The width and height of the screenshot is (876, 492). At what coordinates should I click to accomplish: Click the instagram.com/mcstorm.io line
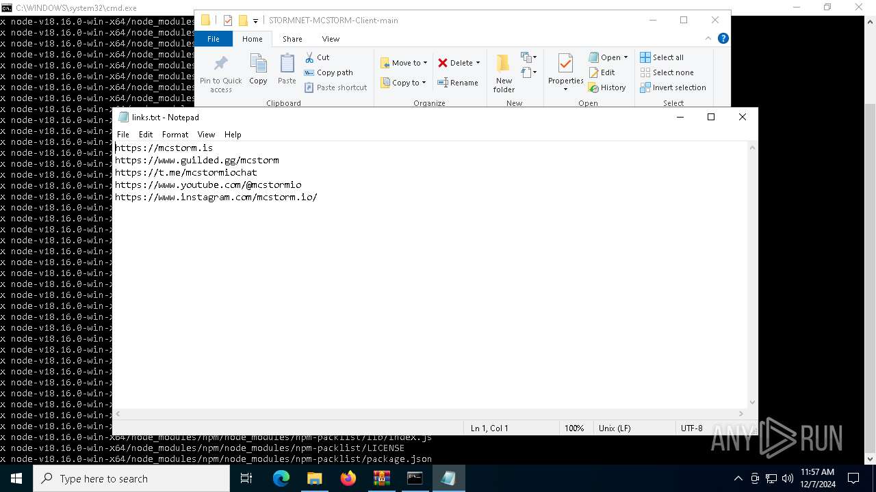pos(216,197)
